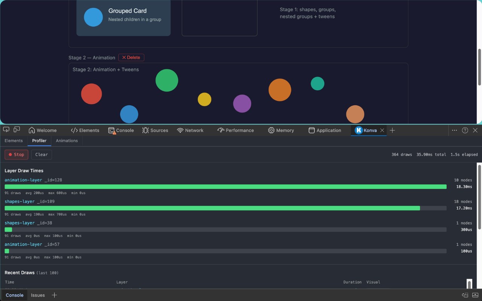The height and width of the screenshot is (301, 482).
Task: Select the animation-layer _id=128 entry
Action: click(33, 180)
